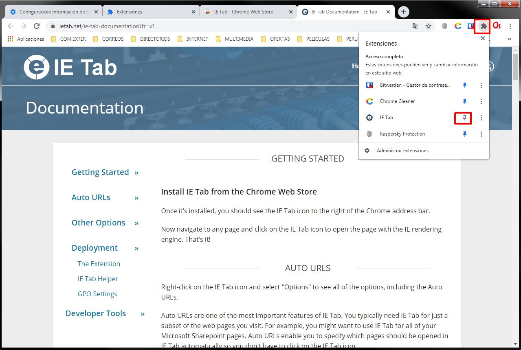Click the Chrome Cleaner toolbar icon
This screenshot has width=521, height=350.
pyautogui.click(x=458, y=26)
